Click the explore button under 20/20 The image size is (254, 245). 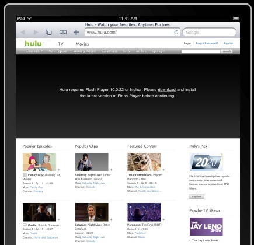point(197,197)
